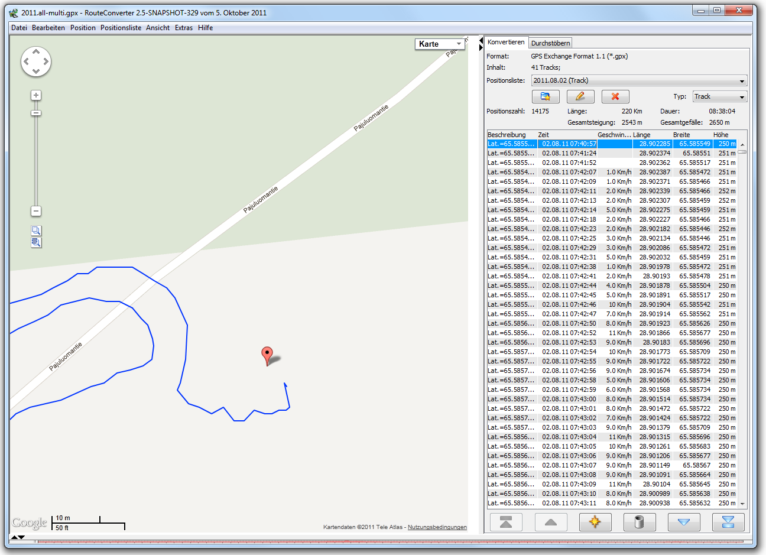Open the Typ Track dropdown

(719, 96)
